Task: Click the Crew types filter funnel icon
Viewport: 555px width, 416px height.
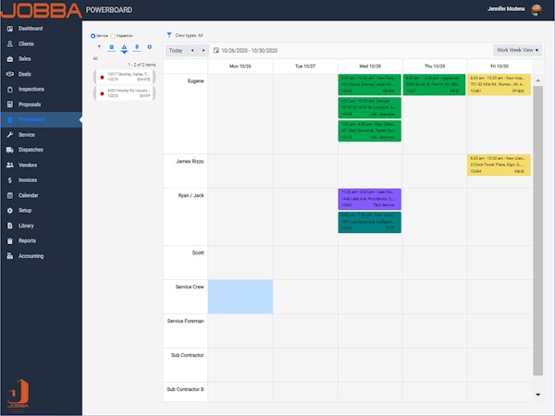Action: pyautogui.click(x=168, y=34)
